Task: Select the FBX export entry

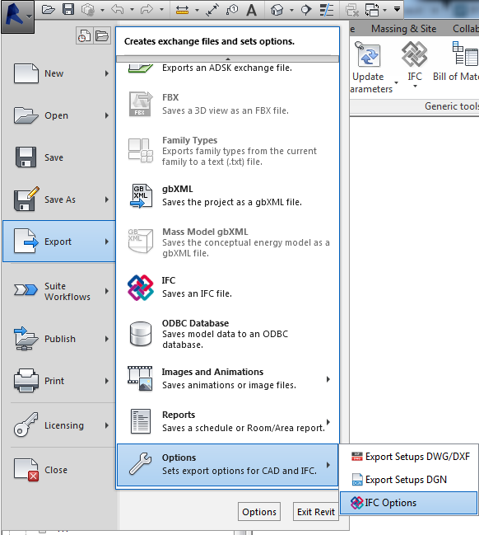Action: 228,104
